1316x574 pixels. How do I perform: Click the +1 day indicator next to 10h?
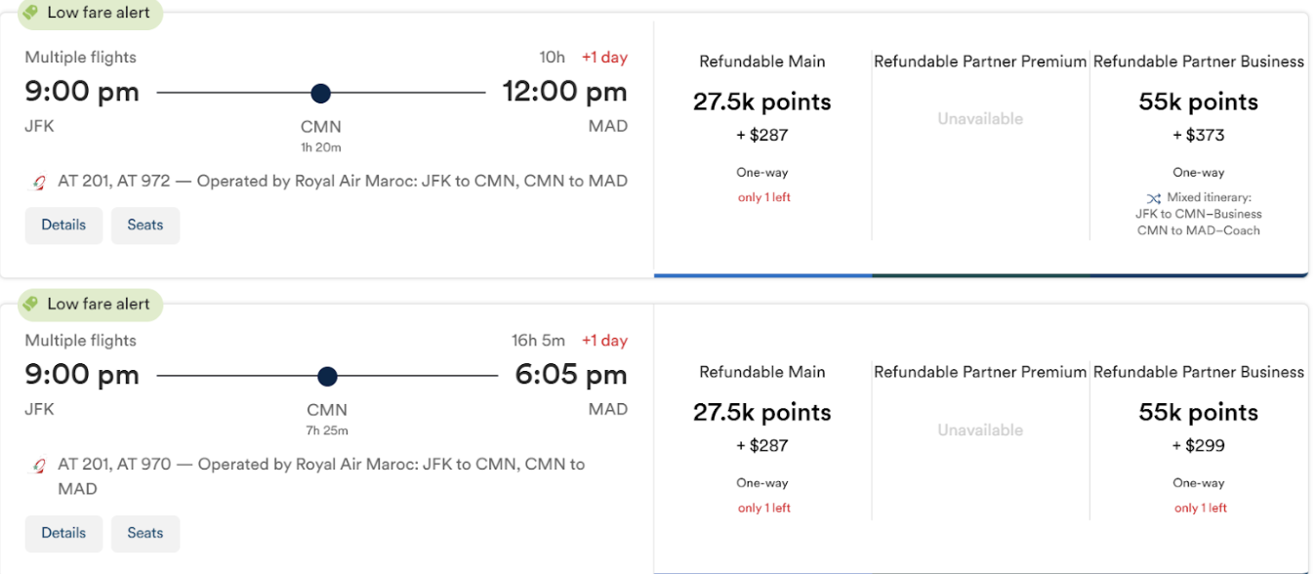(x=604, y=58)
